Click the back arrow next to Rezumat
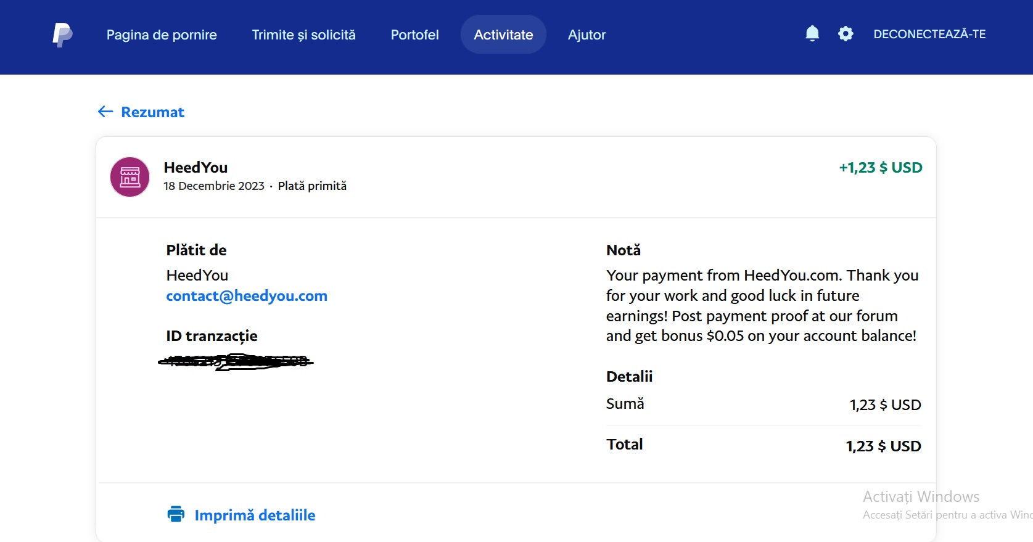 [x=105, y=112]
